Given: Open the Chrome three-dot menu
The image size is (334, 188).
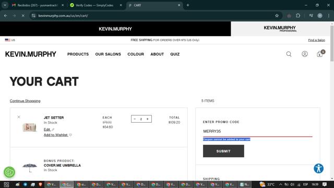Looking at the screenshot, I should (329, 16).
